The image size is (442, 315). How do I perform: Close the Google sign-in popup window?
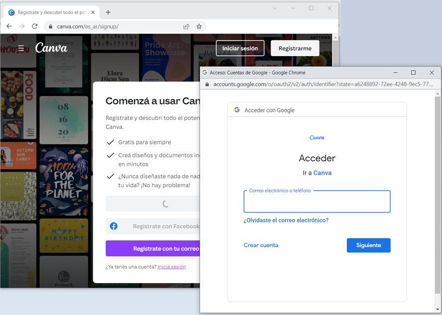click(432, 73)
